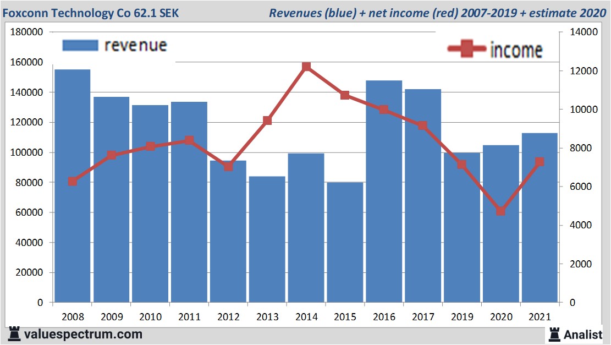
Task: Click the blue revenue legend swatch
Action: pyautogui.click(x=80, y=45)
